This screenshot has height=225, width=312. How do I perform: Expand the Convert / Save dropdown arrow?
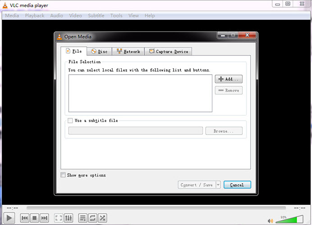point(218,185)
